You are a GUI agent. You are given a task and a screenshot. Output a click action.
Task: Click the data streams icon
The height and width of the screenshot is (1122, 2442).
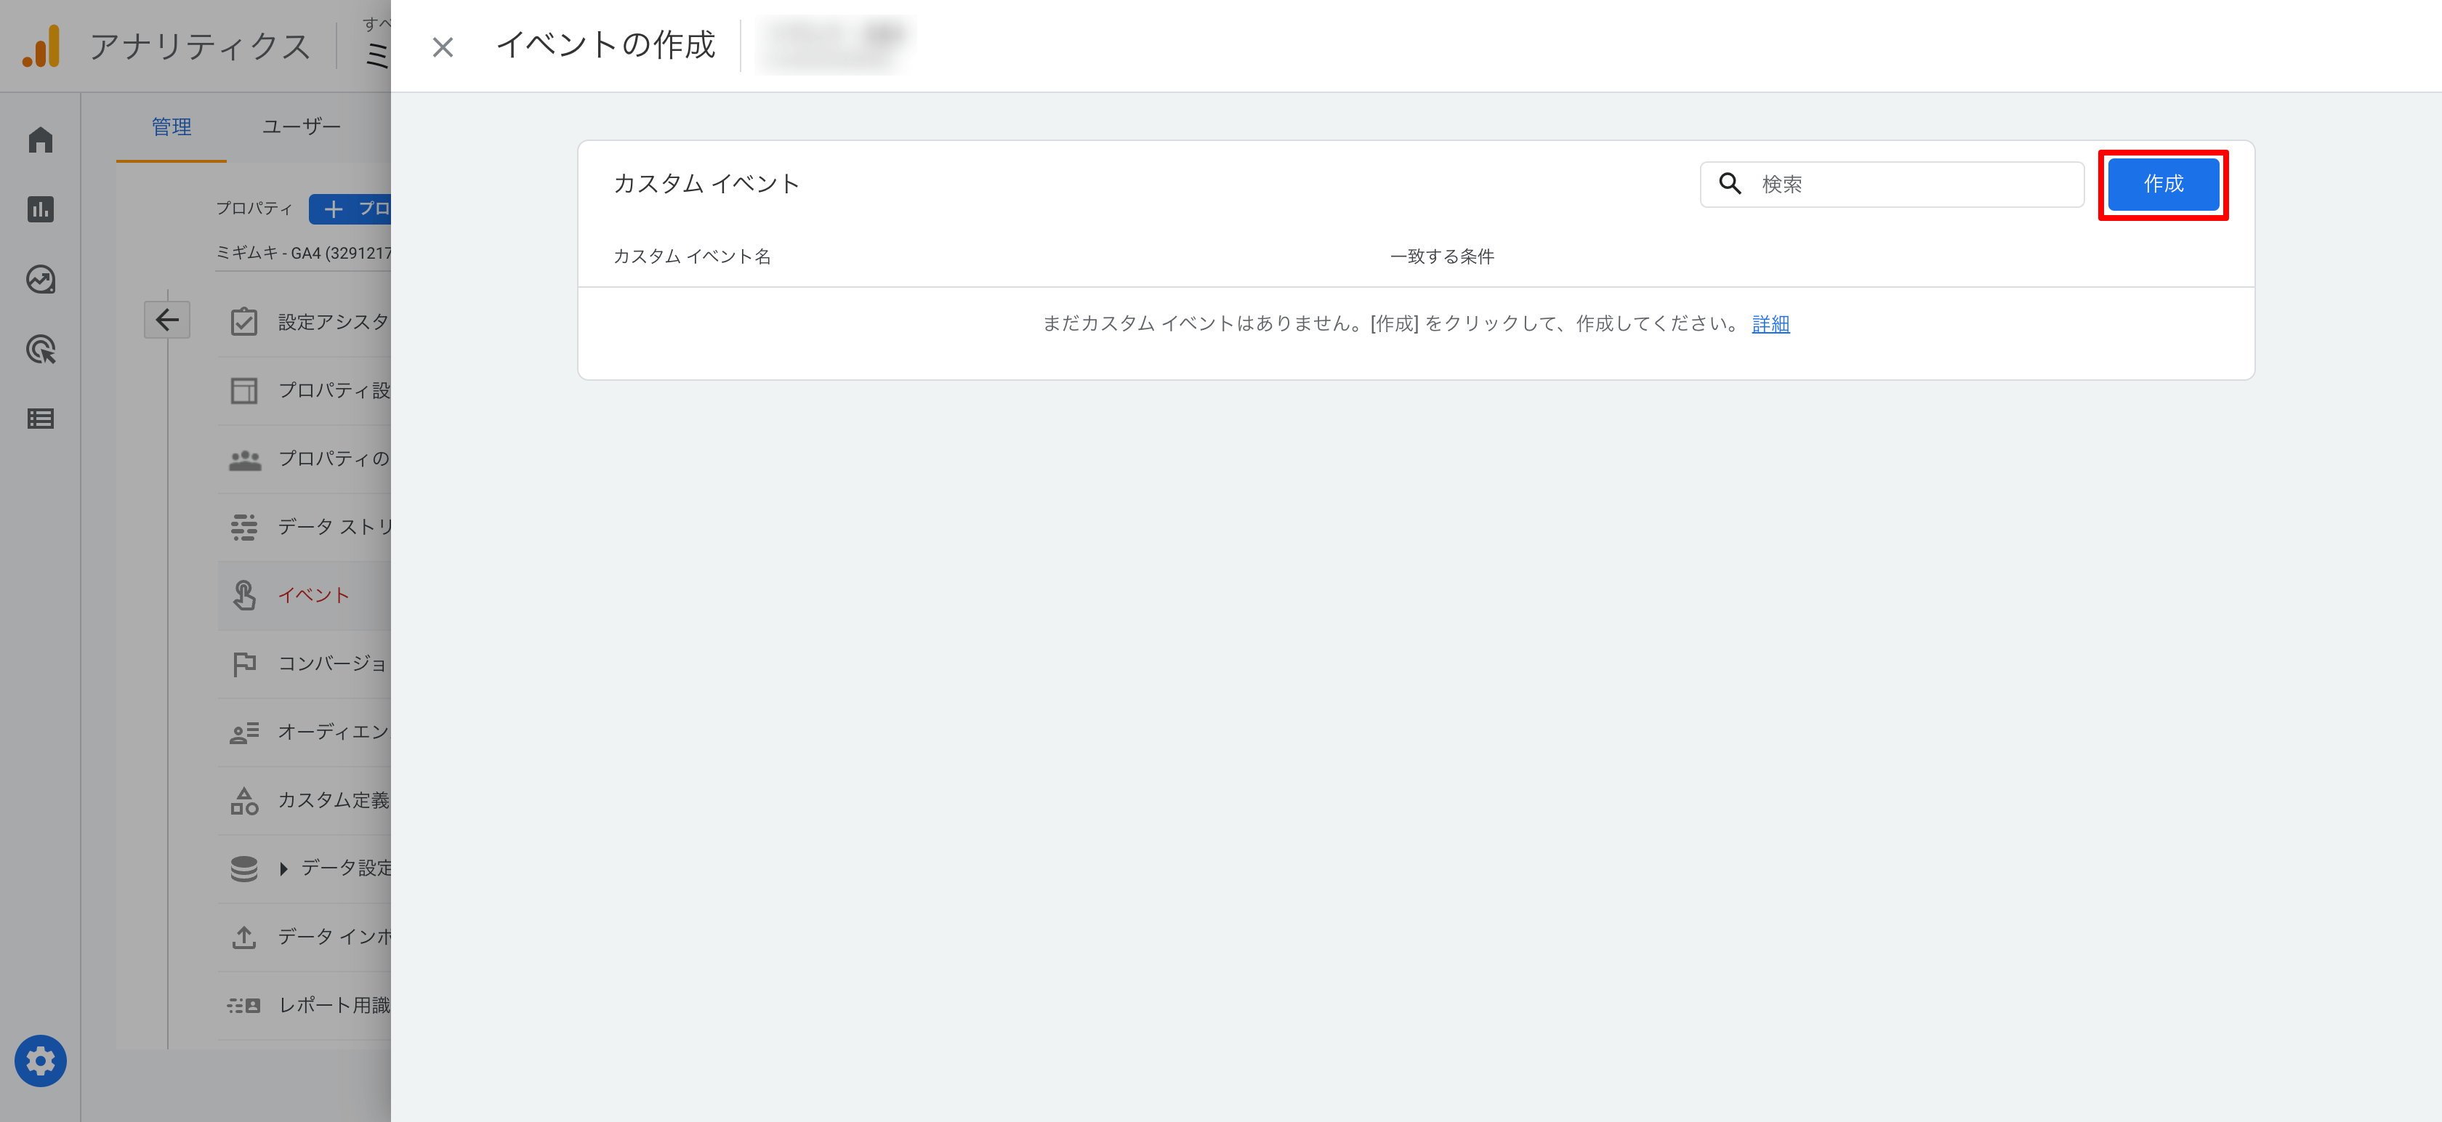[243, 527]
